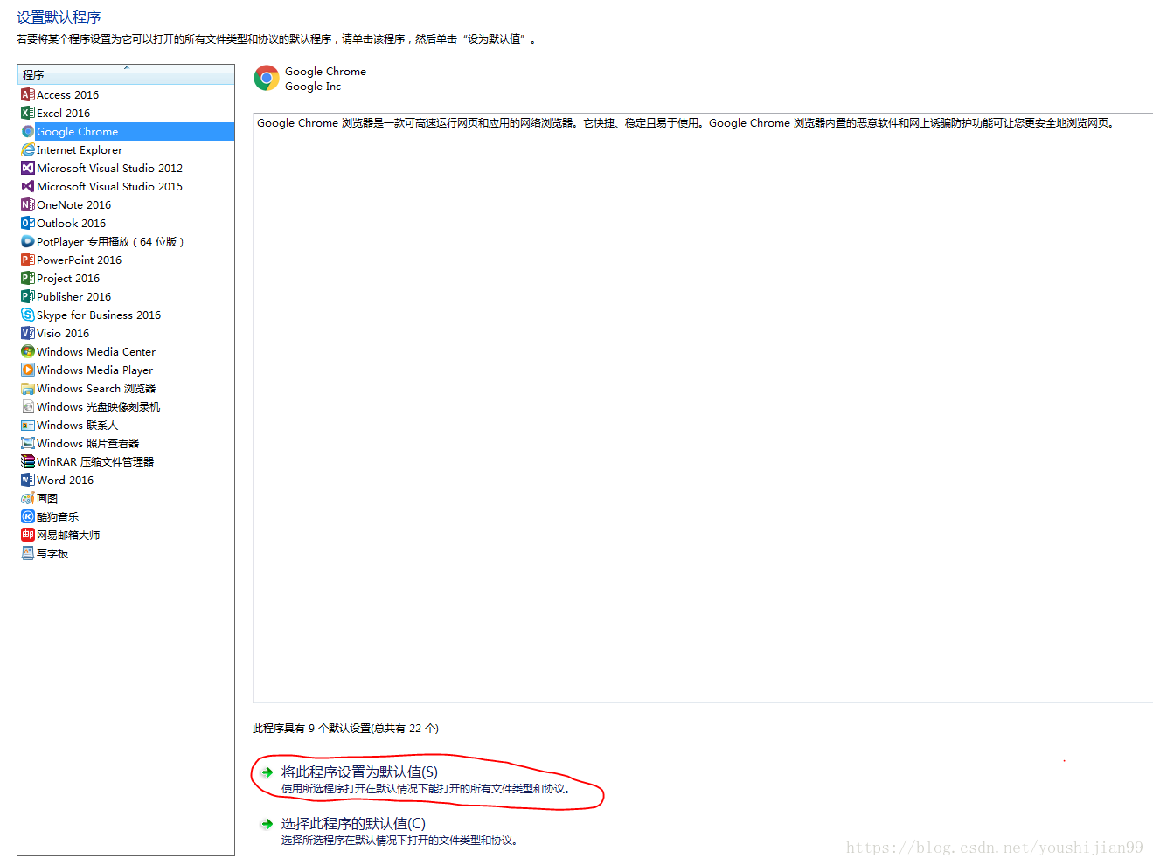Select OneNote 2016 entry
Screen dimensions: 1153x865
[x=73, y=204]
